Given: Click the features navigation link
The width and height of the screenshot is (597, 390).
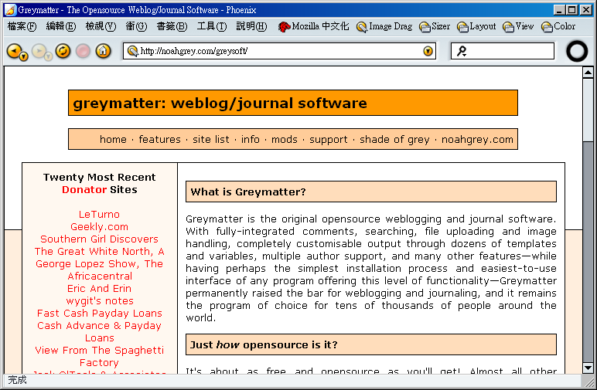Looking at the screenshot, I should (159, 140).
